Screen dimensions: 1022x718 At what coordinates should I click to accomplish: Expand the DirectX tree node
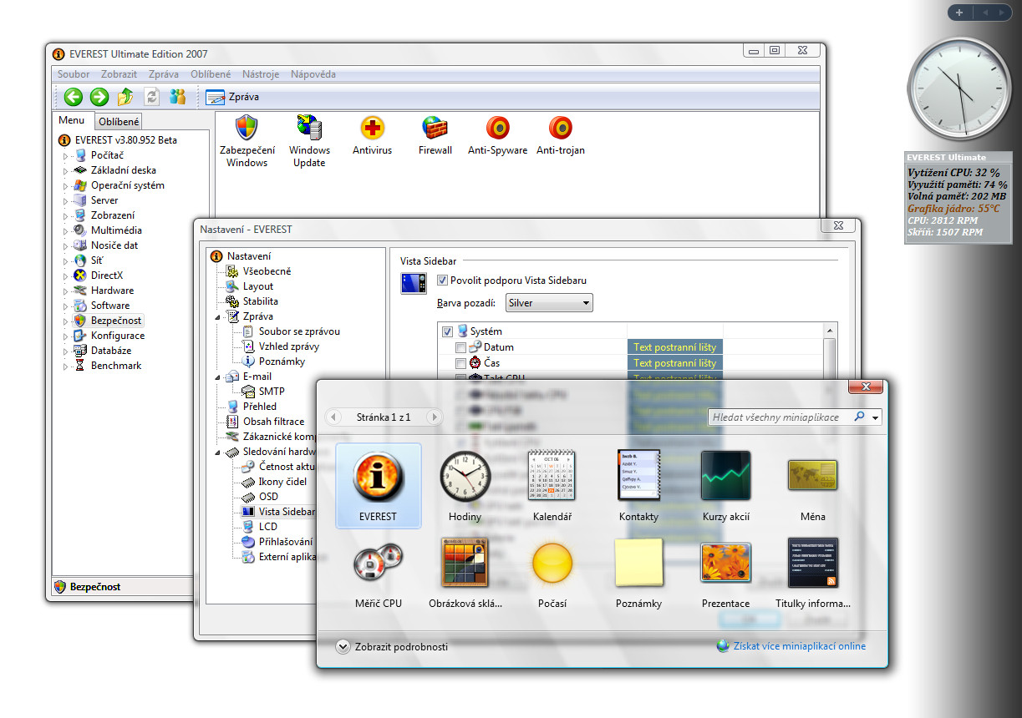[x=65, y=276]
